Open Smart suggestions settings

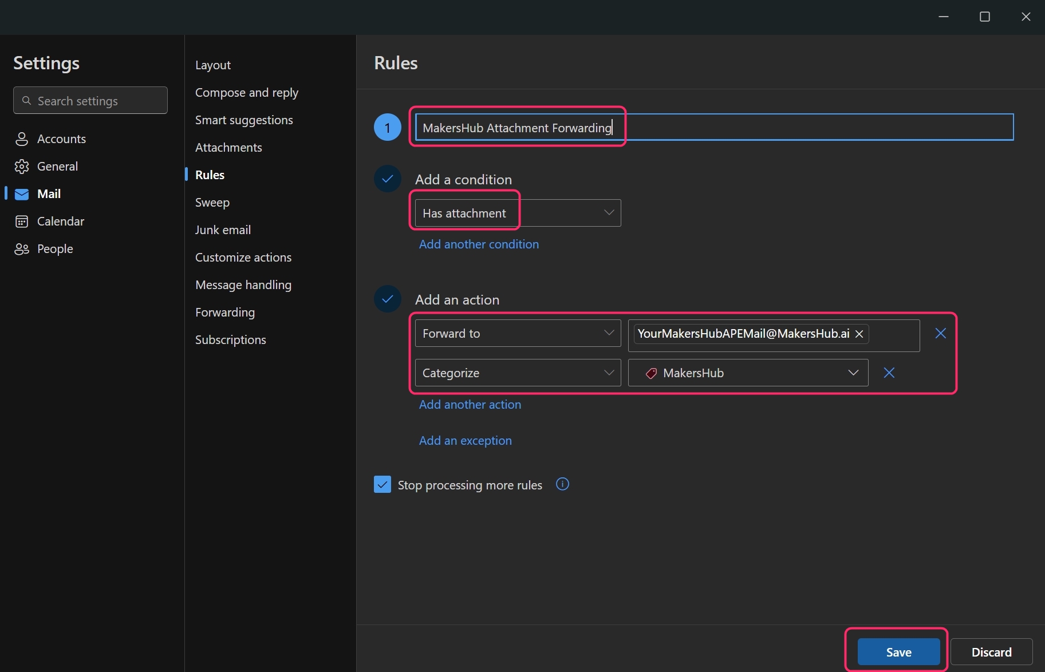(244, 120)
